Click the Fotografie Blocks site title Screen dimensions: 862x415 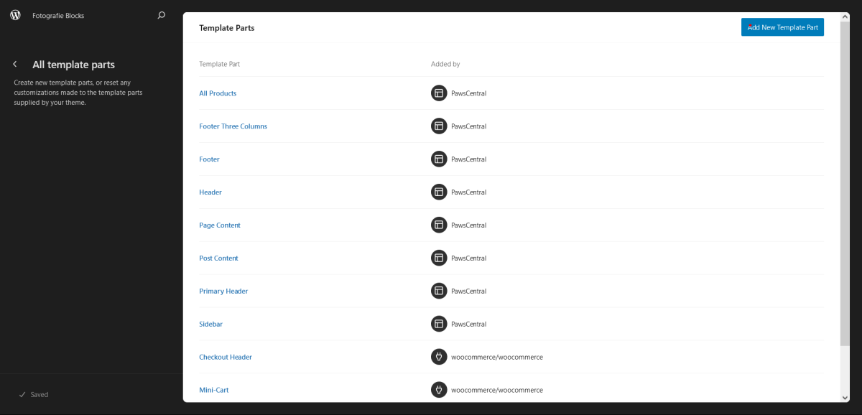tap(58, 15)
